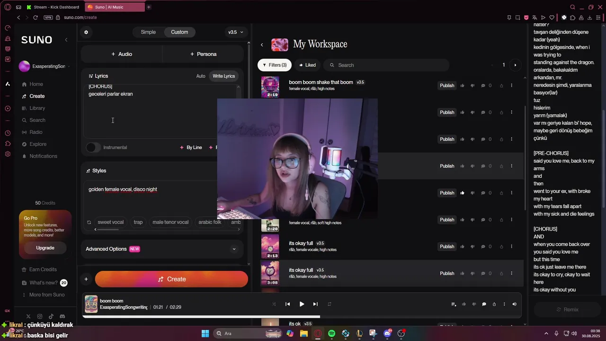The height and width of the screenshot is (341, 606).
Task: Add the 'male tenor vocal' style tag
Action: click(170, 222)
